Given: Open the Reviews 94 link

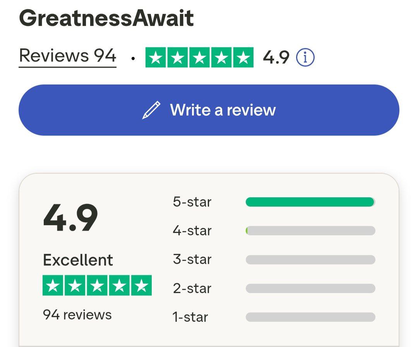Looking at the screenshot, I should [68, 56].
